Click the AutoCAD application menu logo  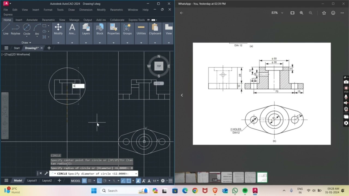click(x=6, y=4)
